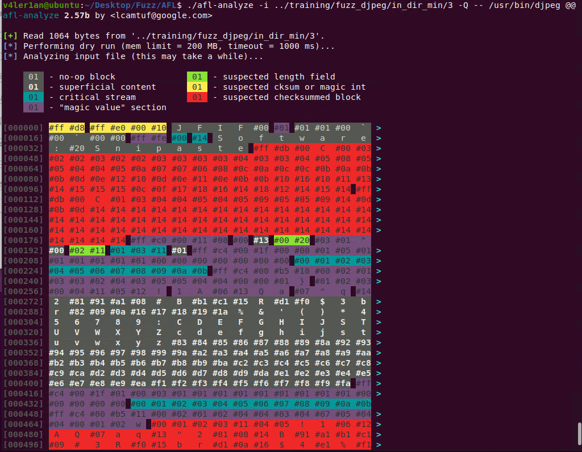The image size is (582, 452).
Task: Click the '/usr/bin/djpeg' path in the command
Action: coord(524,5)
